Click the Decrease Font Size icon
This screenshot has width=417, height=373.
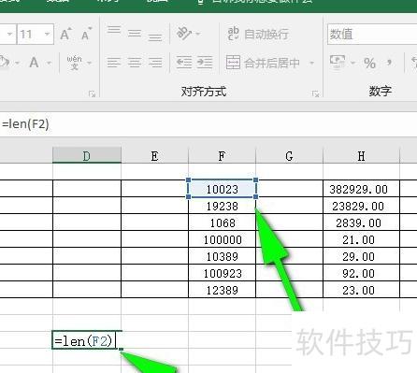pyautogui.click(x=86, y=34)
